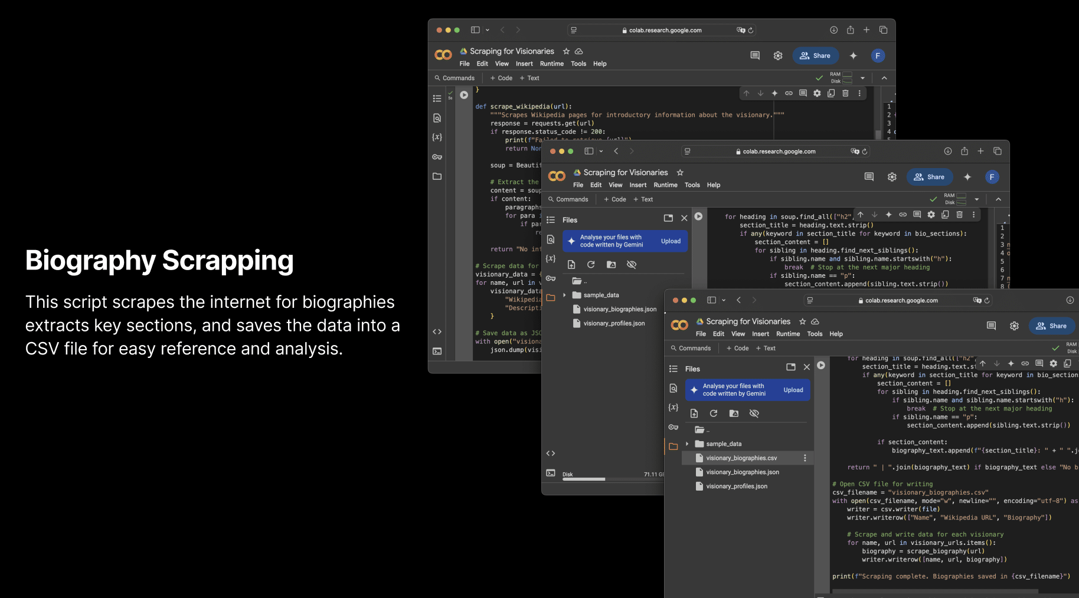This screenshot has width=1079, height=598.
Task: Run the scrape_wikipedia cell in back window
Action: pyautogui.click(x=464, y=95)
